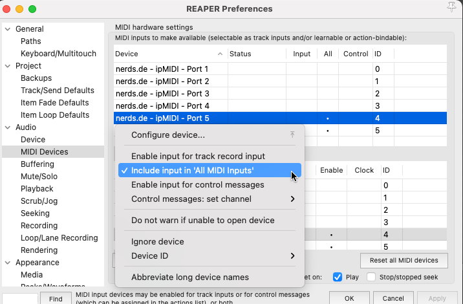
Task: Open the Buffering settings page
Action: [38, 164]
